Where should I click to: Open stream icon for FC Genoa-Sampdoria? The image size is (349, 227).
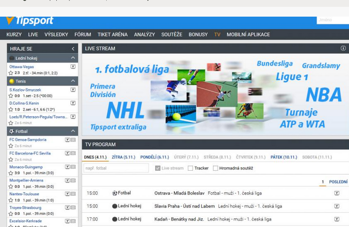coord(67,140)
